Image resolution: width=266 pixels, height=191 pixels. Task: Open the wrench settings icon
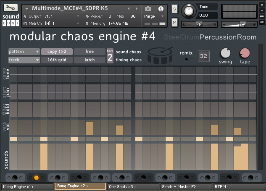pyautogui.click(x=11, y=8)
